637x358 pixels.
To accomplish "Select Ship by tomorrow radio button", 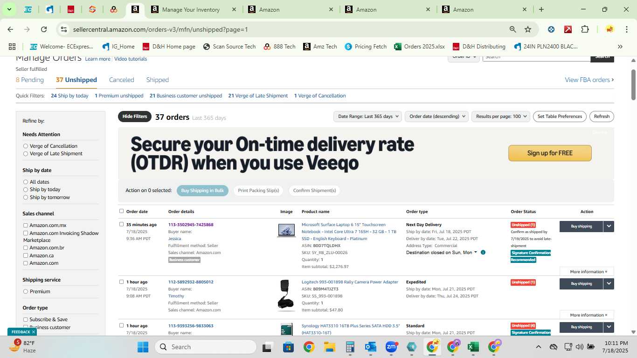I will click(26, 197).
